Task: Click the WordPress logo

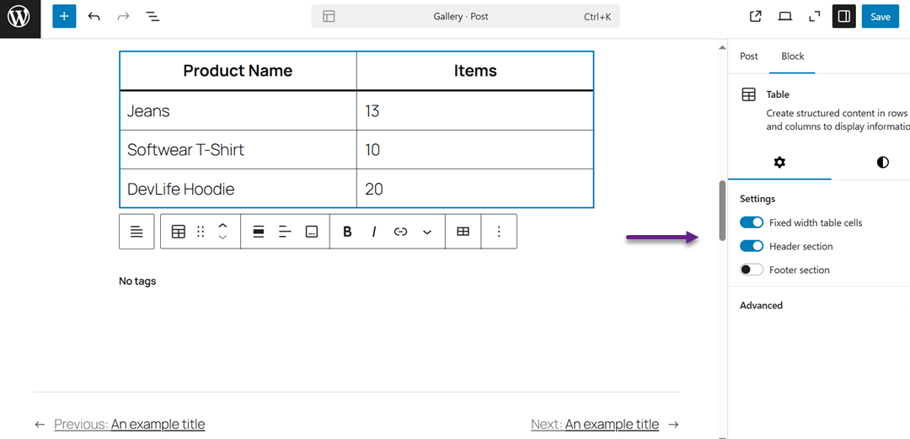Action: (x=19, y=17)
